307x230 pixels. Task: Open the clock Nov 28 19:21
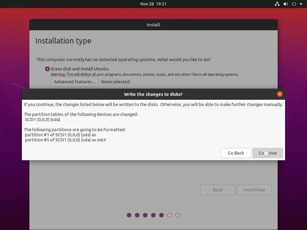tap(153, 4)
